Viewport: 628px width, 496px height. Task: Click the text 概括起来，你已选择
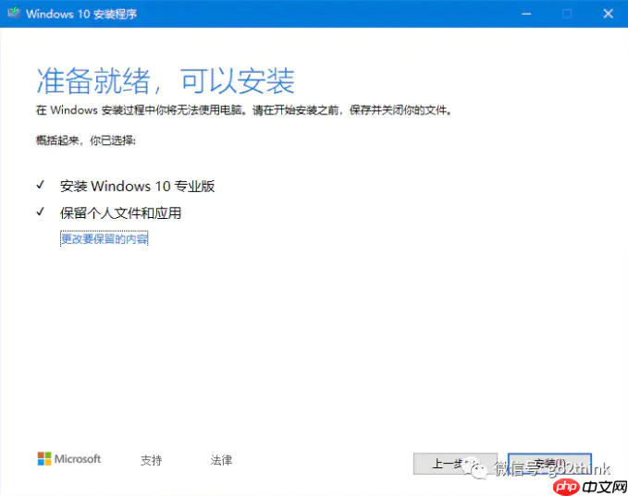tap(86, 140)
